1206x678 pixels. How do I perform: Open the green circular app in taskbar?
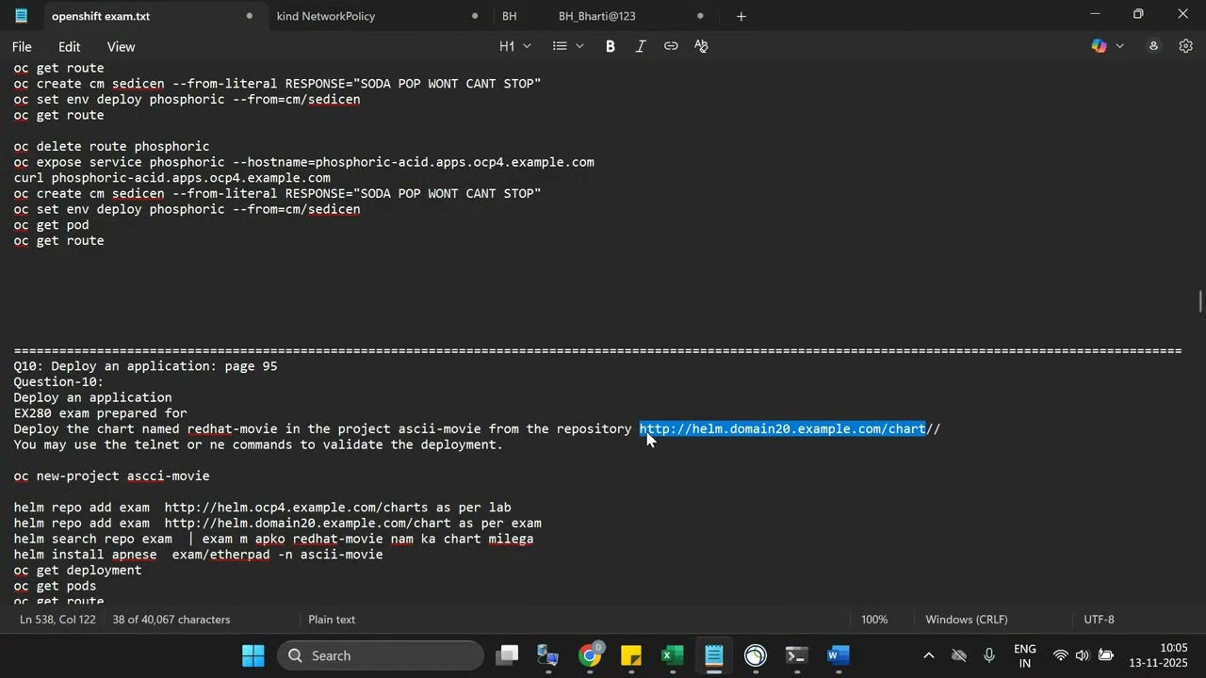(755, 655)
